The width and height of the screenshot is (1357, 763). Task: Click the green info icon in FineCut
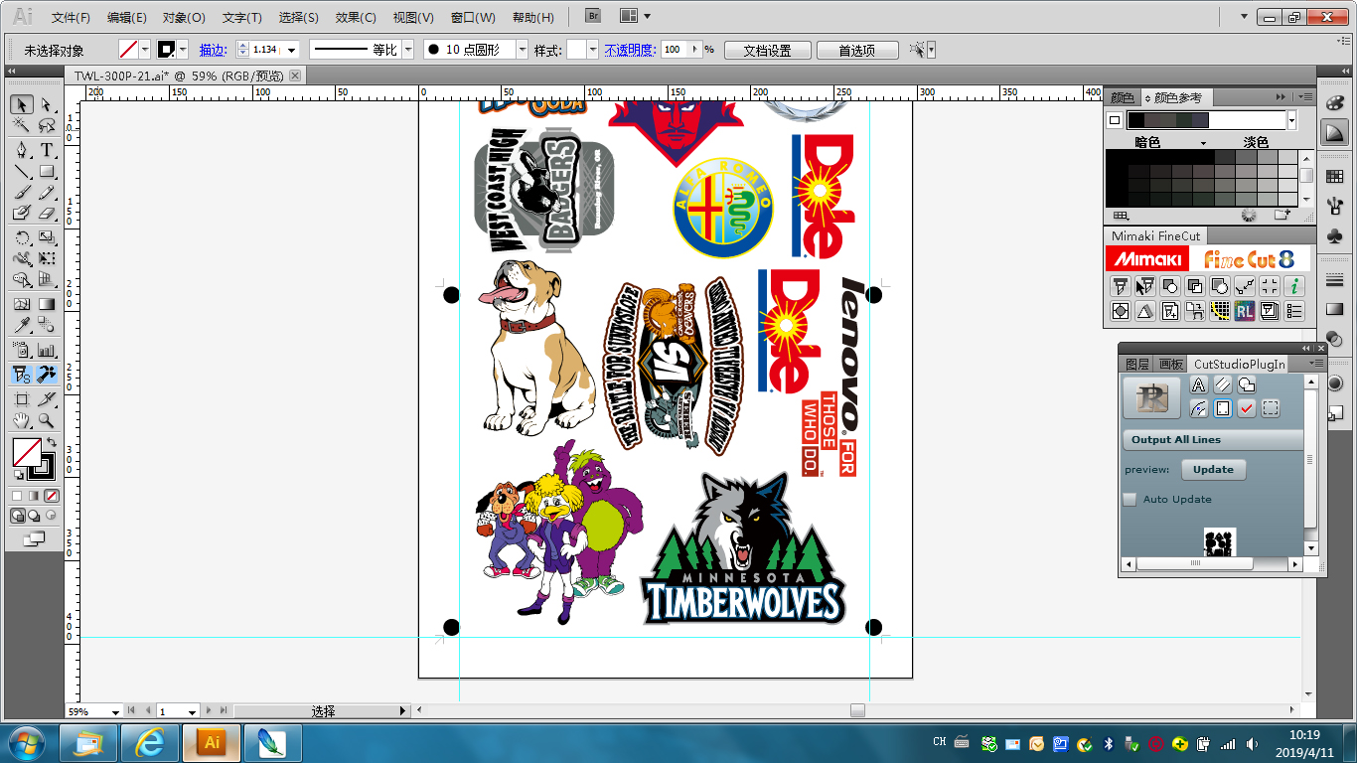click(1293, 286)
